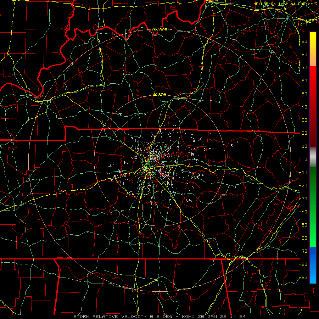Viewport: 319px width, 319px height.
Task: Click the "40" value on the velocity scale
Action: (x=304, y=107)
